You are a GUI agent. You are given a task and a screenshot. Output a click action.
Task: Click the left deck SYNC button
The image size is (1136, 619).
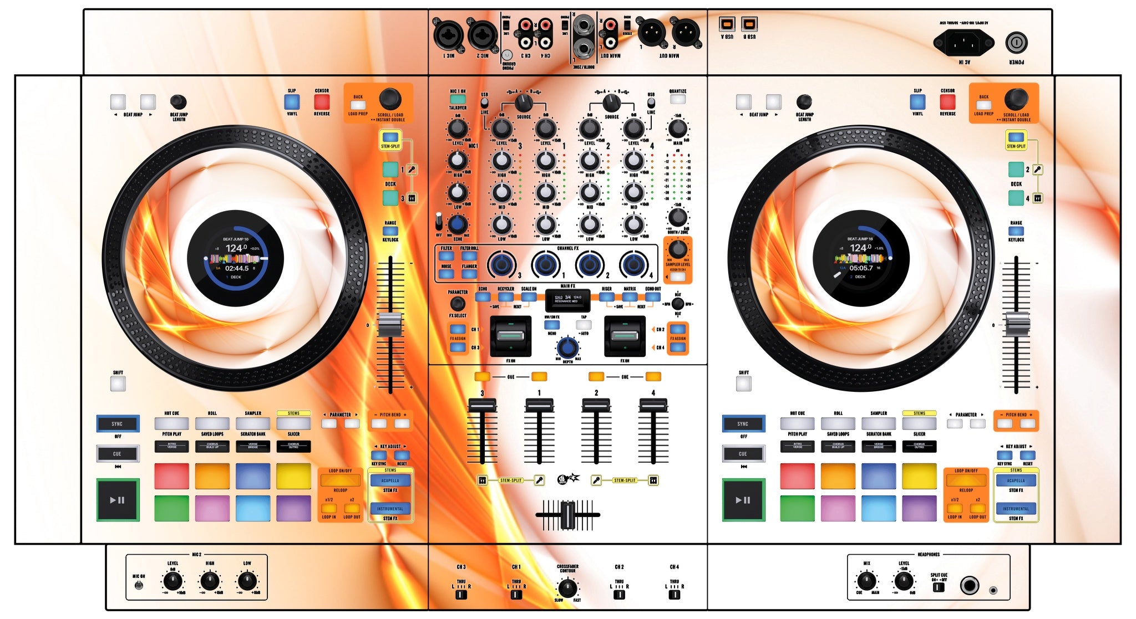(x=118, y=424)
